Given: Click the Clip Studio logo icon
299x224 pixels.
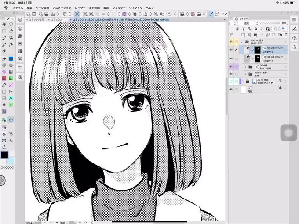Looking at the screenshot, I should coord(6,8).
